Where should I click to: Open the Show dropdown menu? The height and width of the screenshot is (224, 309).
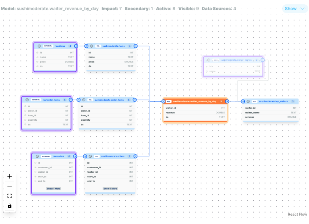point(295,9)
